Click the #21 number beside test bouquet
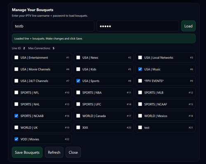Screen dimensions: 206x164 (x=191, y=128)
